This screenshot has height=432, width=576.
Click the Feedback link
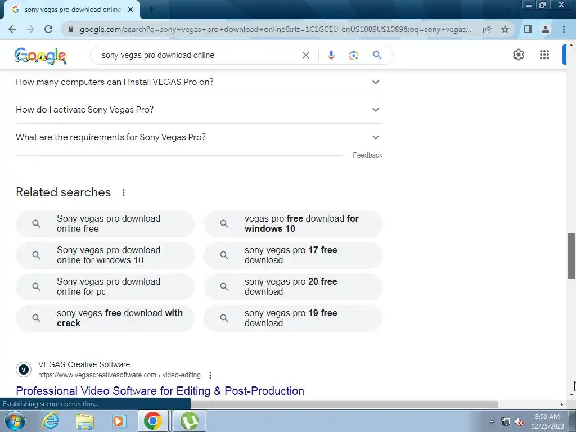pyautogui.click(x=367, y=155)
